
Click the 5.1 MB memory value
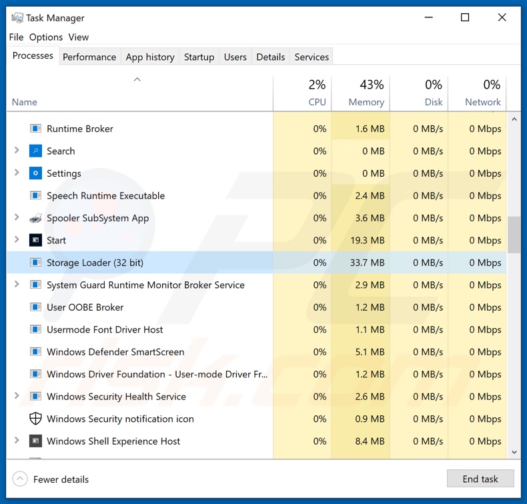[370, 351]
